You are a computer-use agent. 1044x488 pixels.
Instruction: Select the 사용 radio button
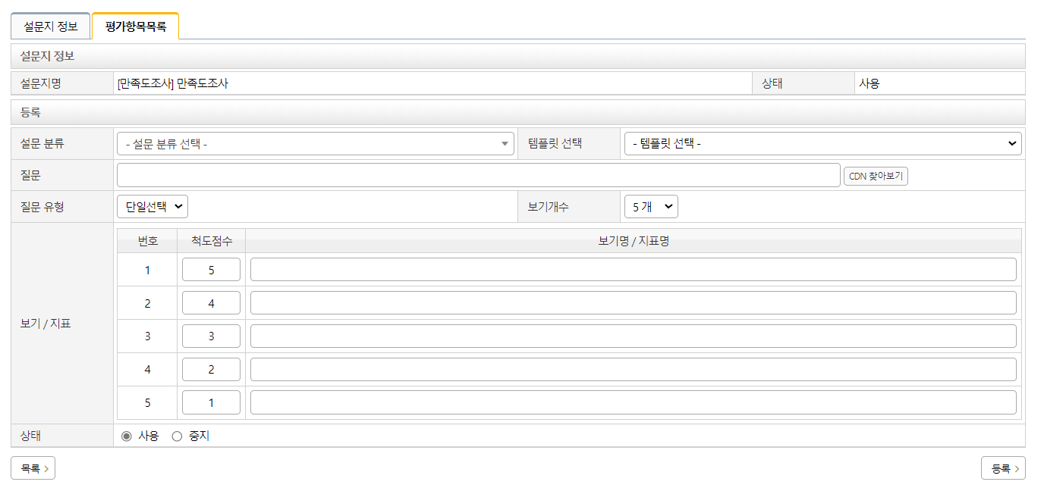click(x=127, y=436)
